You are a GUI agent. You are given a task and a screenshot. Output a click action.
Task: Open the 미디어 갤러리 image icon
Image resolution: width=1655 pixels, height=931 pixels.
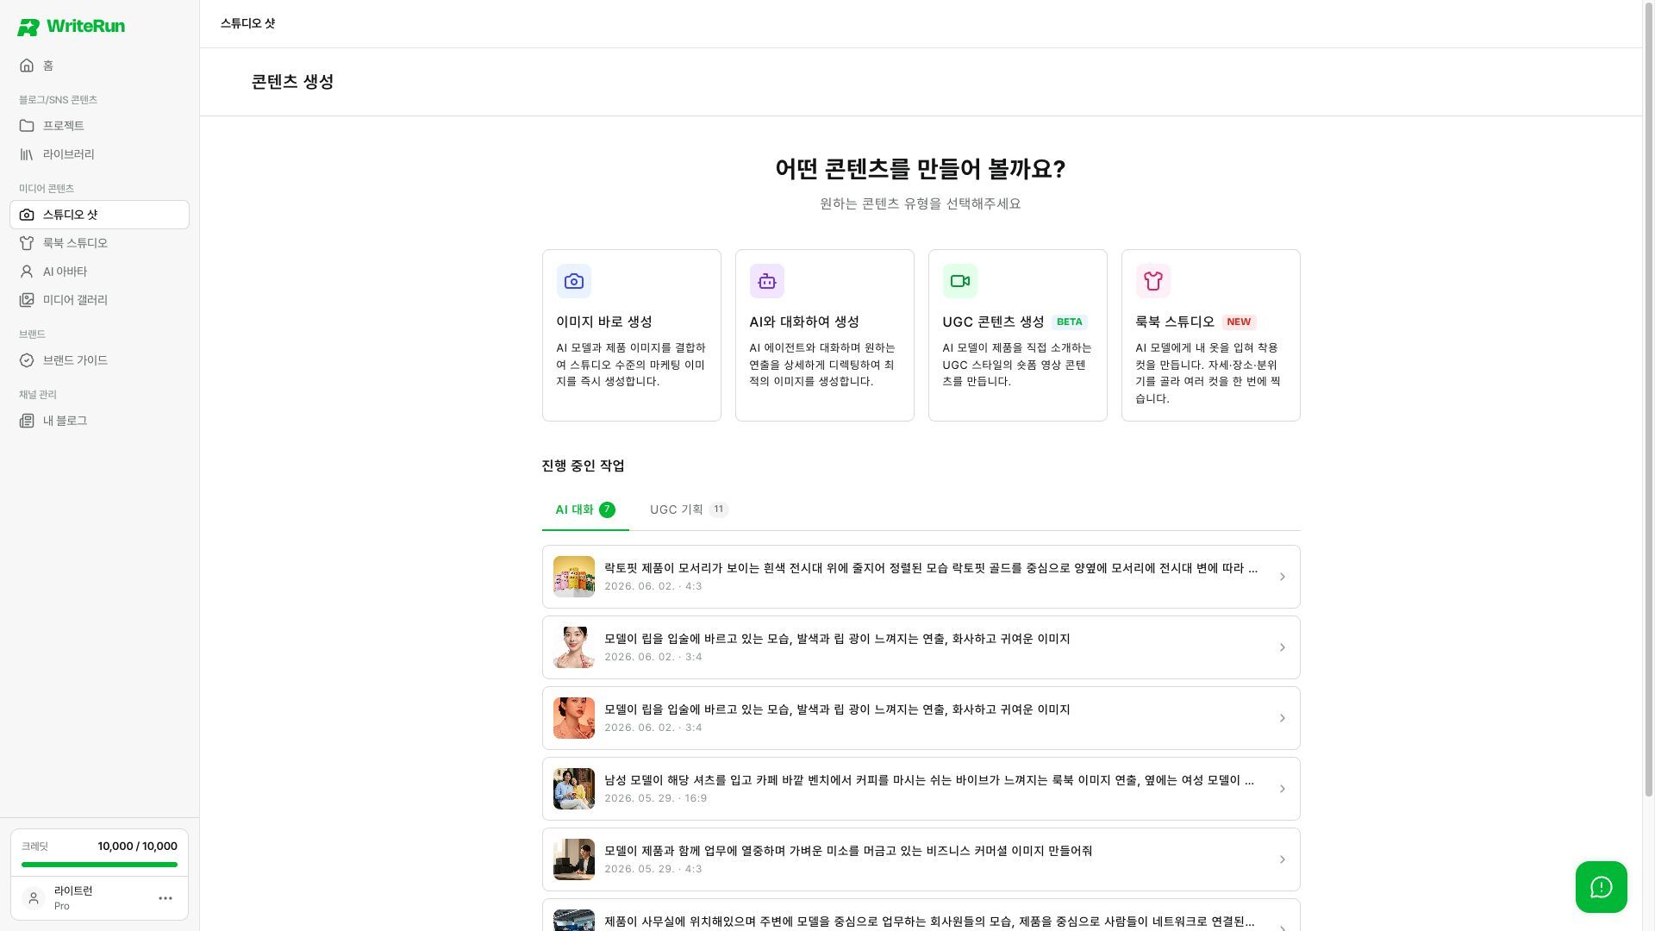[x=27, y=300]
